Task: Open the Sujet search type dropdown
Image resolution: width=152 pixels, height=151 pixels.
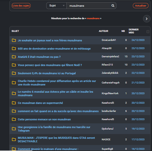Action: 56,5
